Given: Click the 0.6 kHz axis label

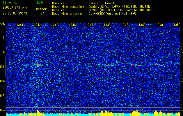Looking at the screenshot, I should [x=2, y=110].
